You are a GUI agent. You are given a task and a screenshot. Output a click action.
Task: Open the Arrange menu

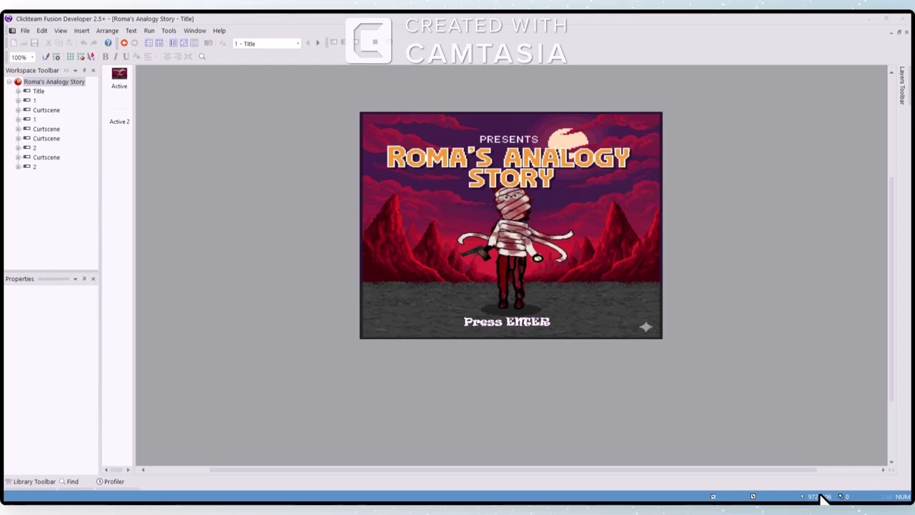(x=107, y=31)
